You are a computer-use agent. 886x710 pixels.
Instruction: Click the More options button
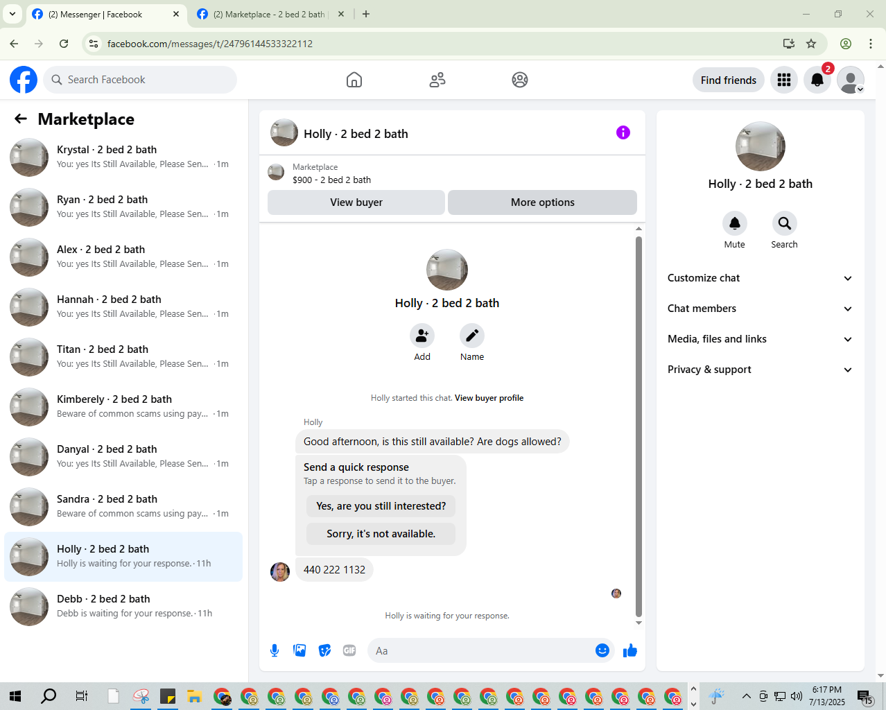(x=543, y=202)
